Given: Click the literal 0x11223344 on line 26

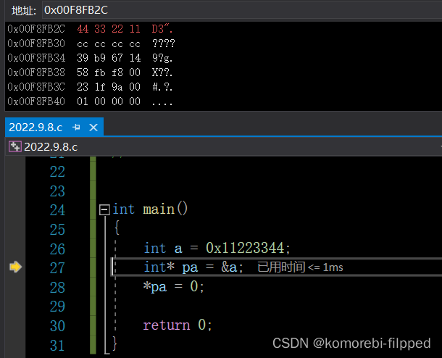Looking at the screenshot, I should [245, 248].
